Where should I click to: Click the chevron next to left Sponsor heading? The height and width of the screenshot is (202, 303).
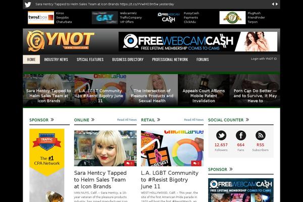tap(52, 120)
